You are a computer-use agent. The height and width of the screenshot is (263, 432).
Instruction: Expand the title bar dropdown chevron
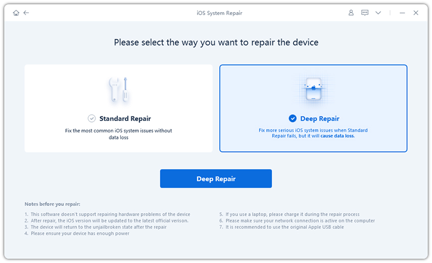378,13
